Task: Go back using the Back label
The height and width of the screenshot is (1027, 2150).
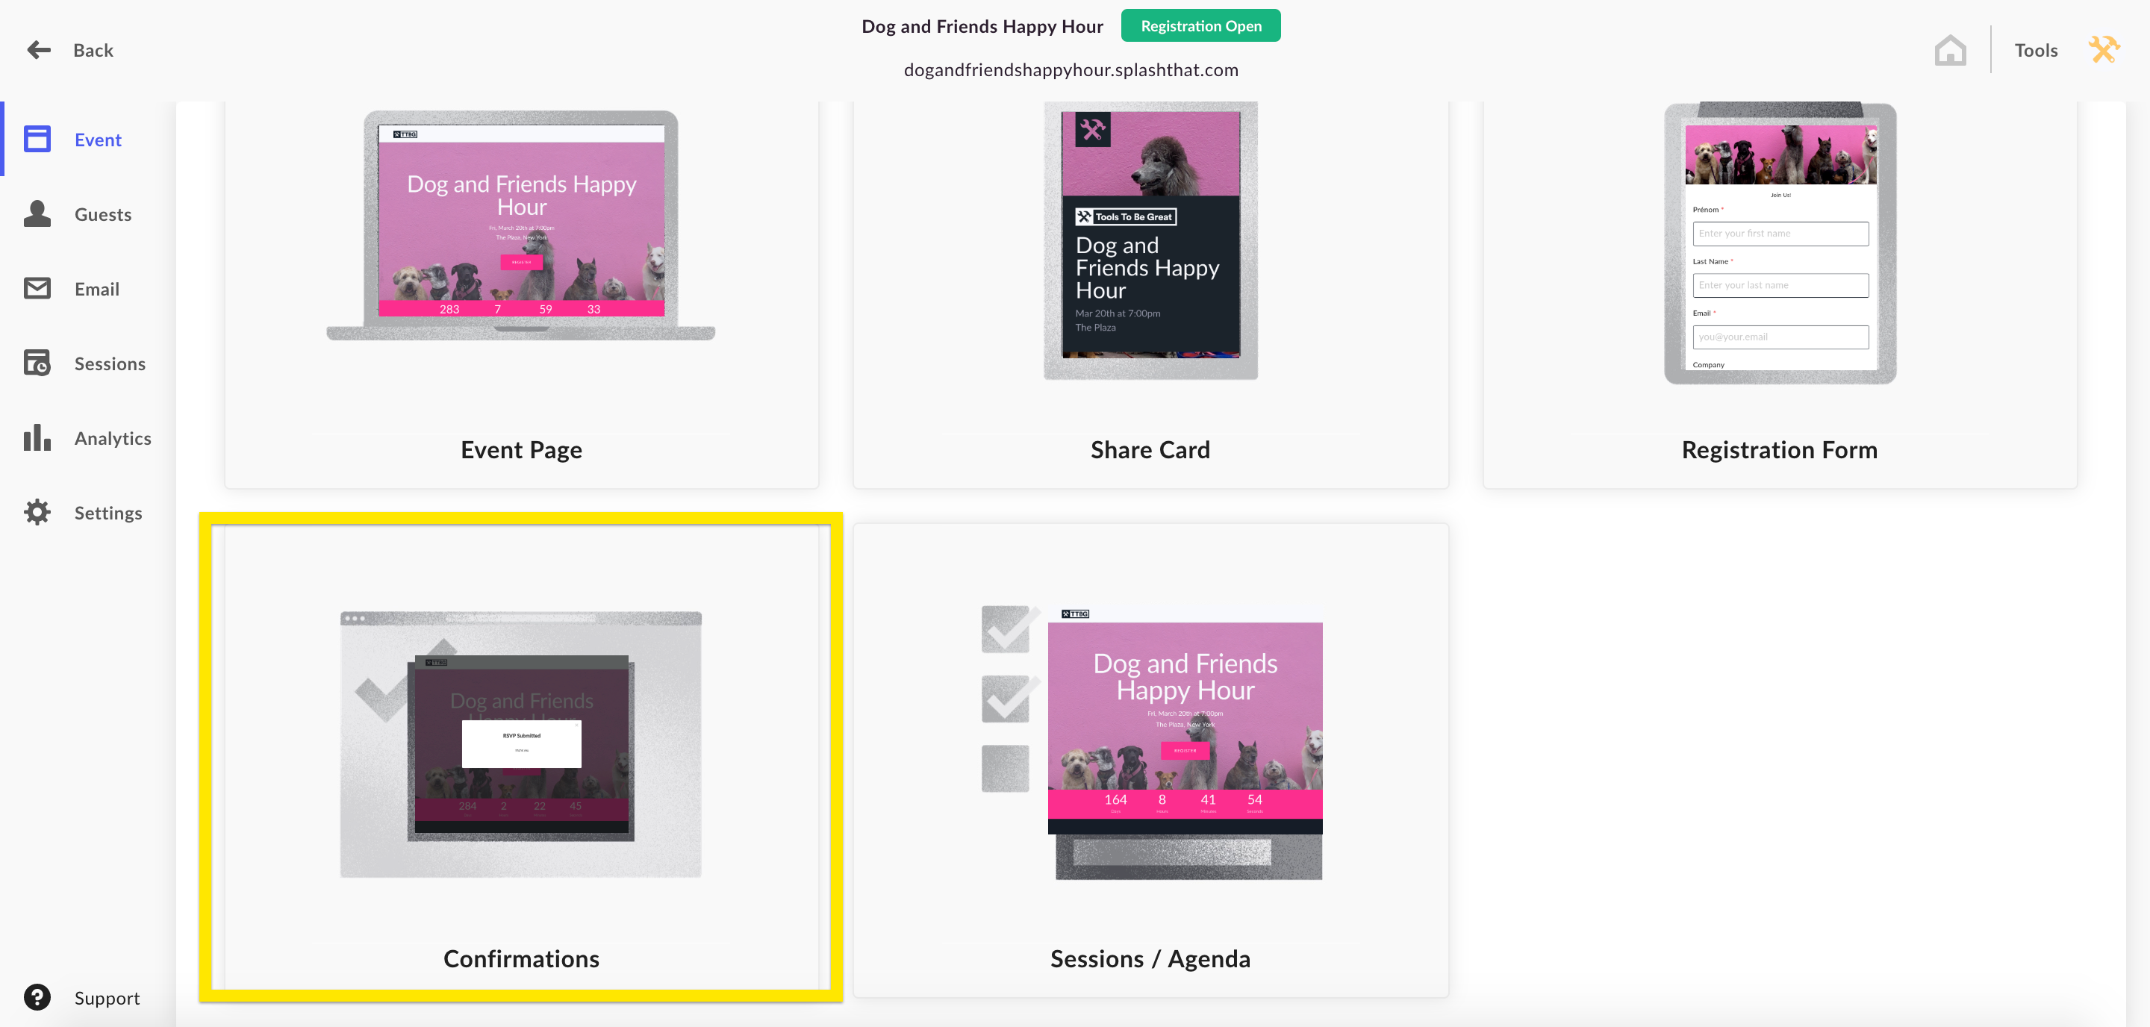Action: click(x=93, y=50)
